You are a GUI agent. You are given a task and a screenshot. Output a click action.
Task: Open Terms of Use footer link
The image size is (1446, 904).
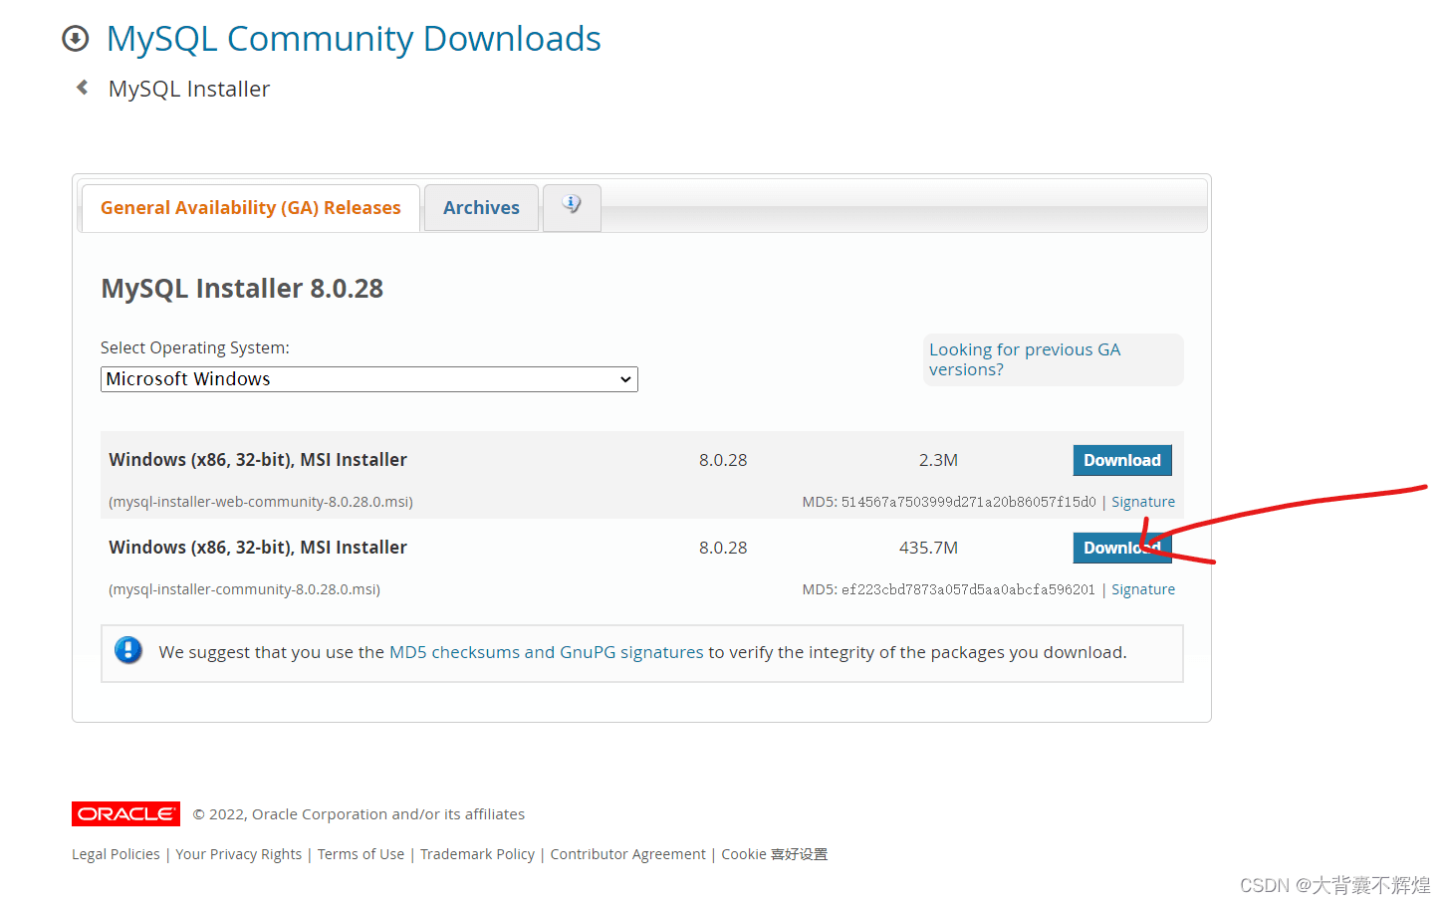click(x=361, y=854)
